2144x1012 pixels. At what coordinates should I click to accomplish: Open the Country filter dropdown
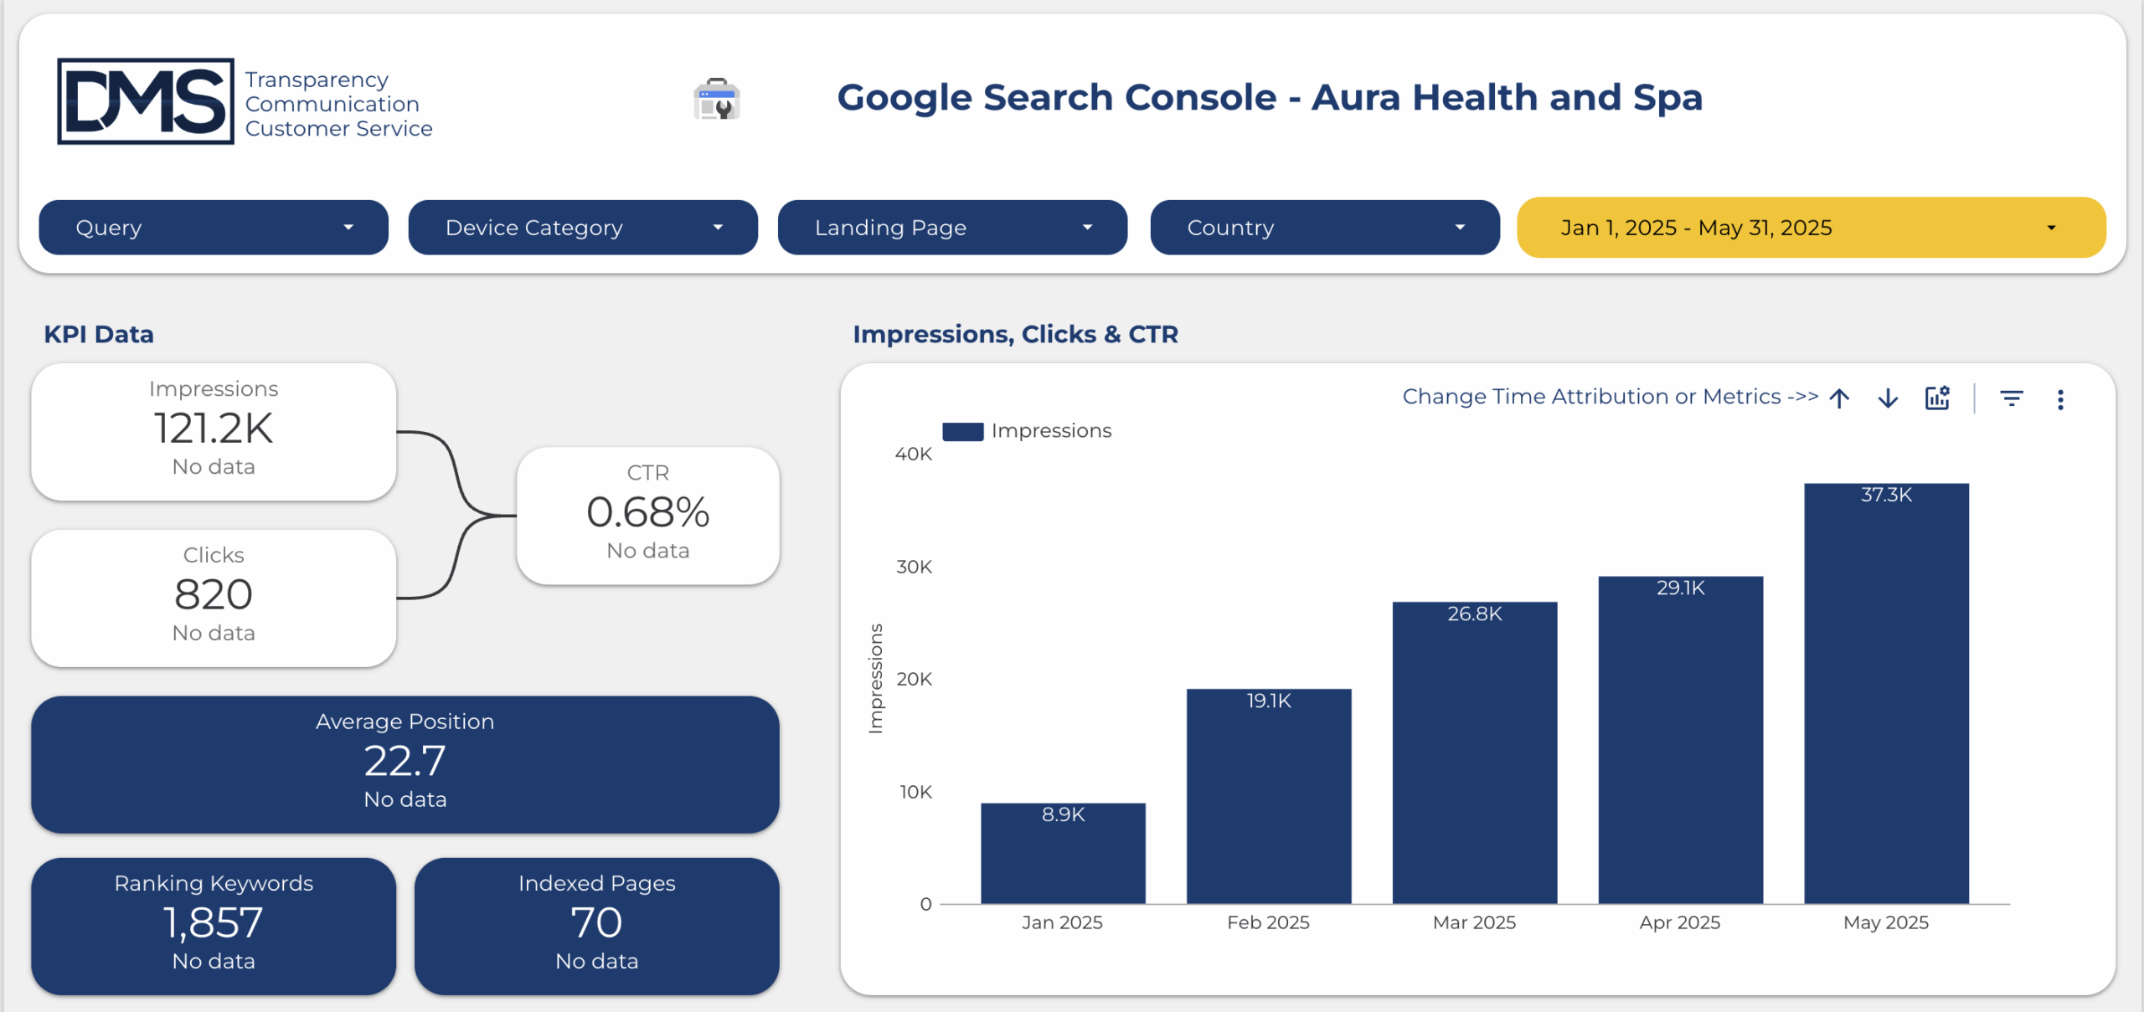click(1323, 227)
